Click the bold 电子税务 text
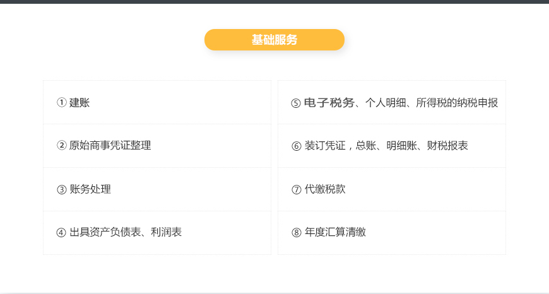Viewport: 549px width, 294px height. 329,103
